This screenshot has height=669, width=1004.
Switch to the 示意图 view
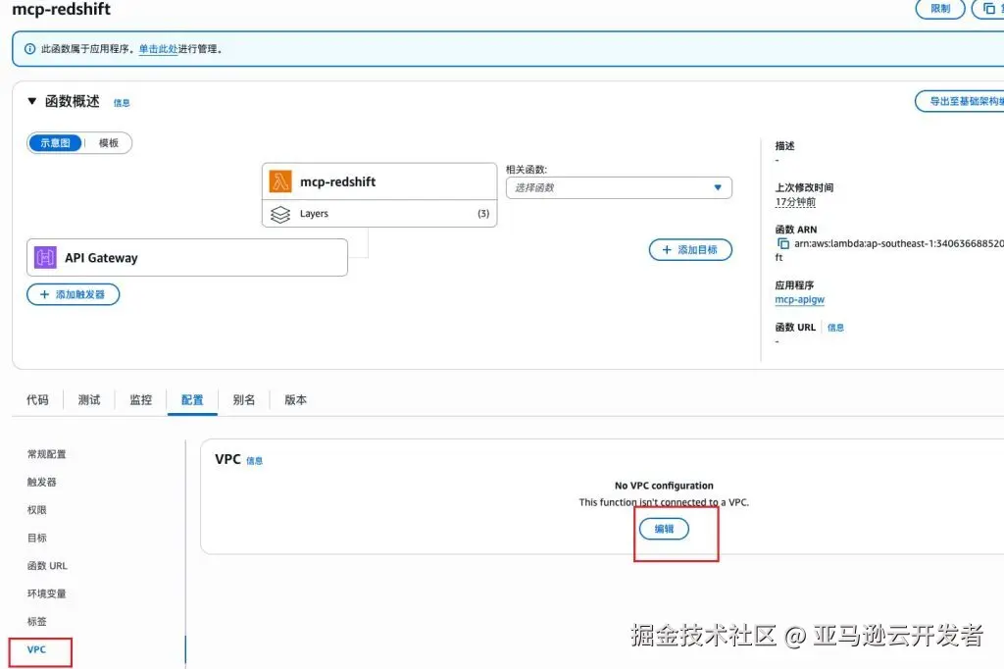(x=55, y=143)
